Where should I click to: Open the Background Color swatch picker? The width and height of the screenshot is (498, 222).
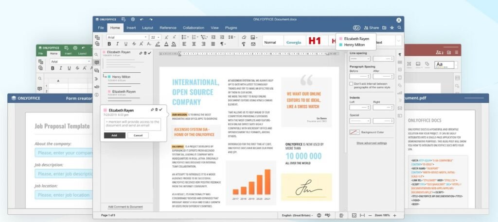coord(355,132)
